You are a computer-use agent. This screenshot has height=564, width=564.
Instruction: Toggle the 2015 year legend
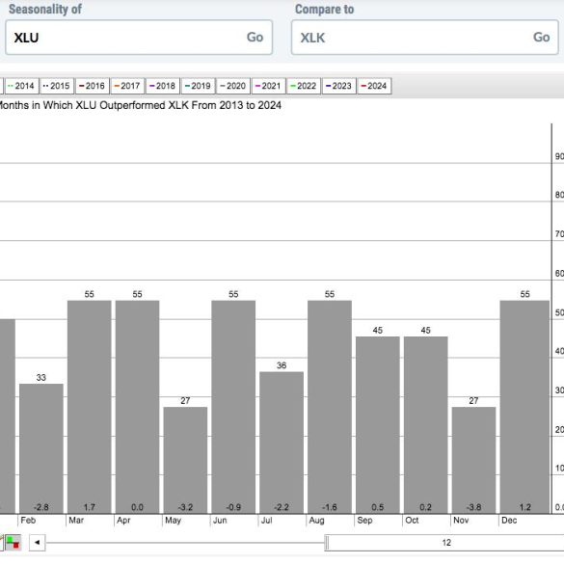tap(57, 86)
